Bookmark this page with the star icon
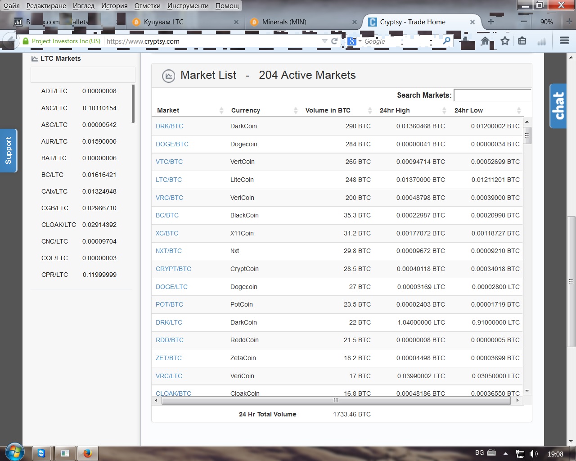This screenshot has height=461, width=576. [505, 41]
